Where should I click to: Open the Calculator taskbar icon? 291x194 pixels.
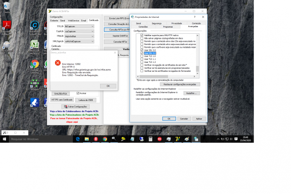pyautogui.click(x=150, y=139)
